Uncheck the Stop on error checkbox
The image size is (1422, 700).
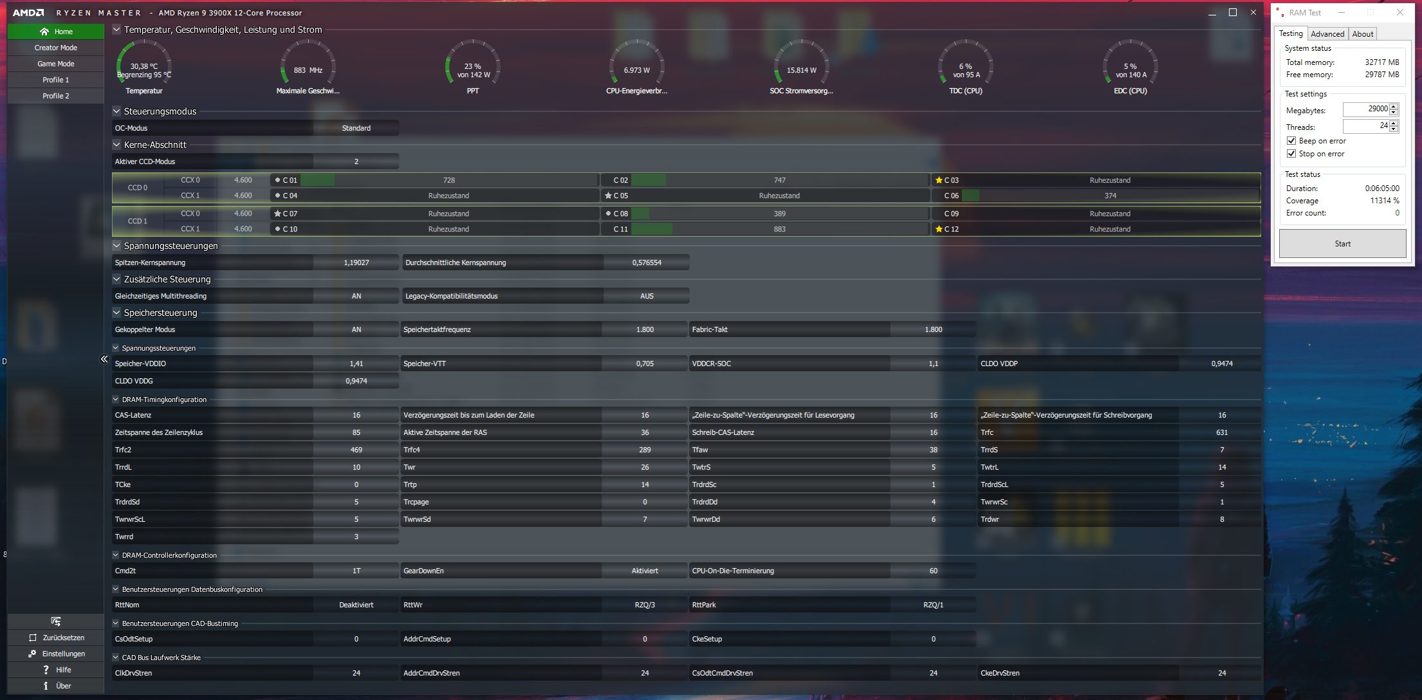[x=1291, y=154]
